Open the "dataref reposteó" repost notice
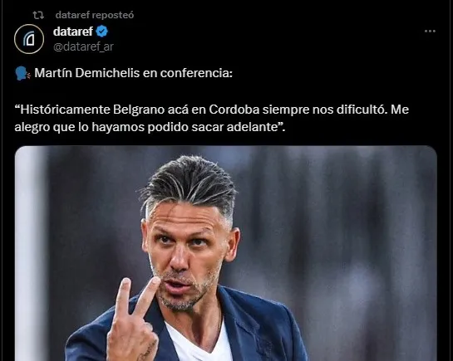Screen dimensions: 453x361 tap(95, 15)
